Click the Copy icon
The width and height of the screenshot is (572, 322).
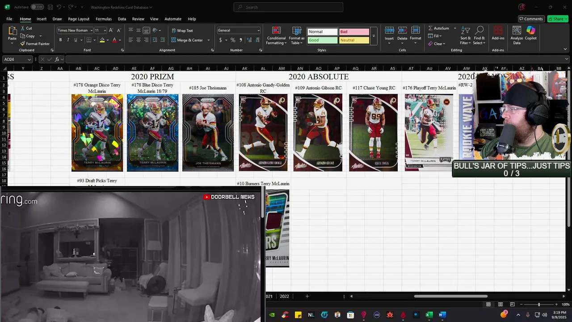pos(23,36)
